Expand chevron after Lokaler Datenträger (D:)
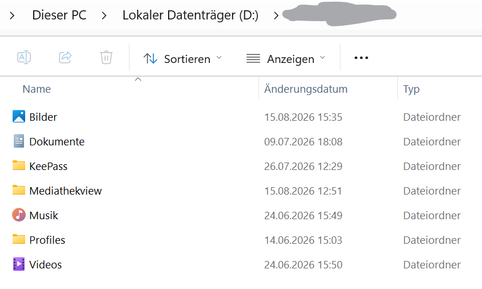The height and width of the screenshot is (289, 482). click(276, 15)
